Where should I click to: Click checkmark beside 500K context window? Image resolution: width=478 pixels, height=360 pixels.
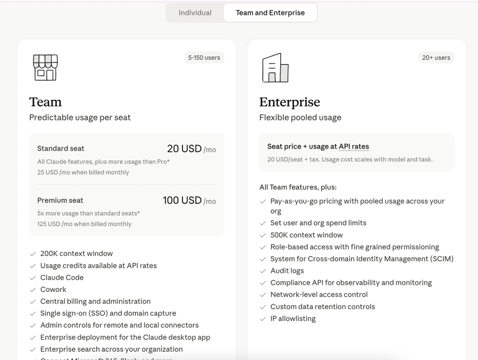point(263,235)
